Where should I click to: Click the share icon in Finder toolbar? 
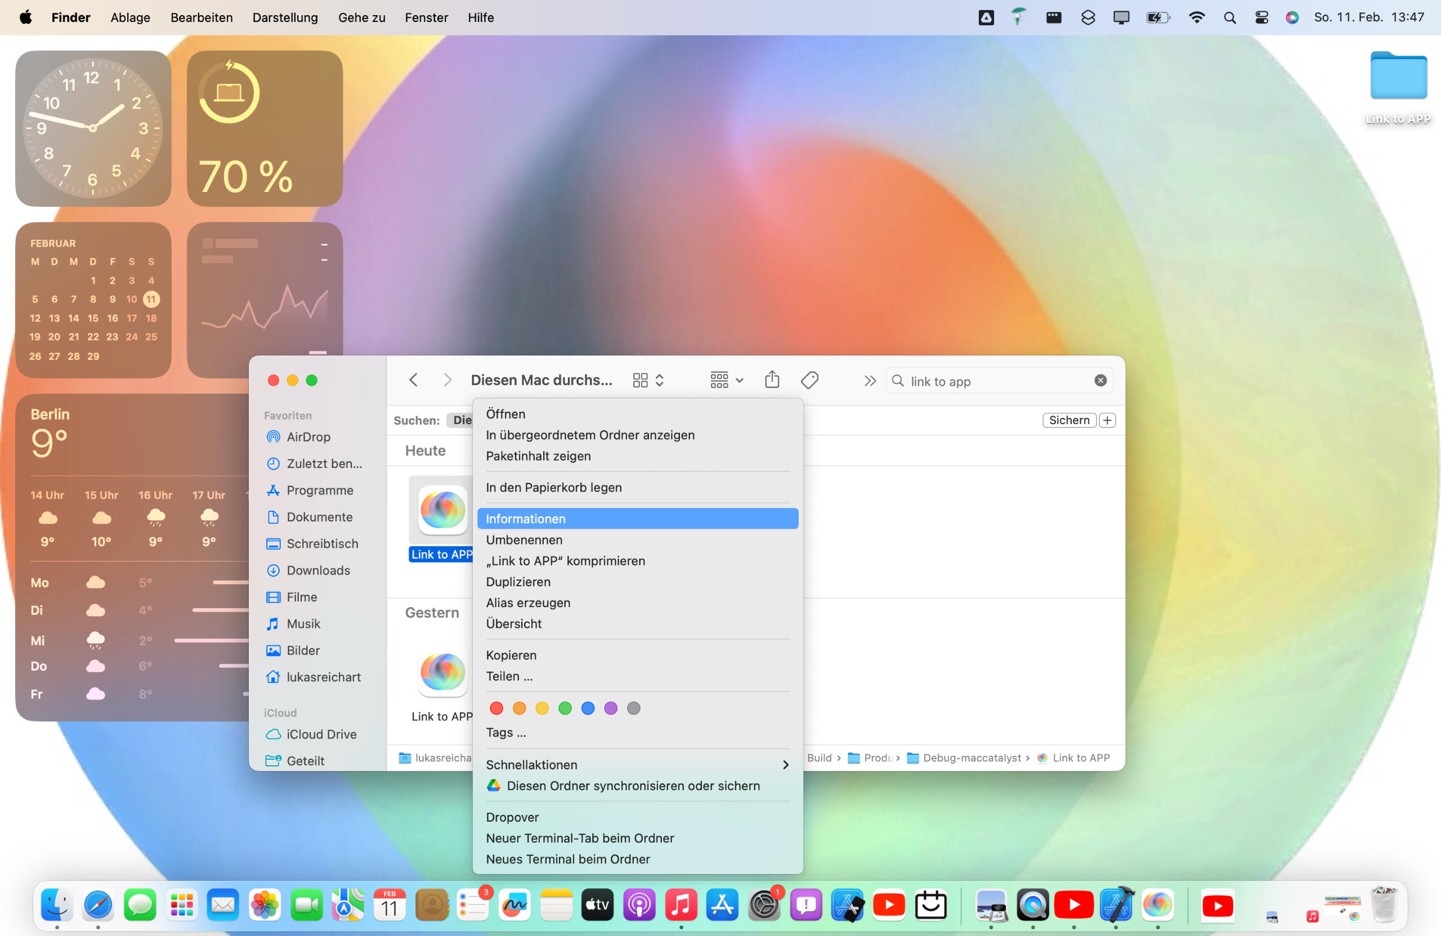click(x=771, y=381)
